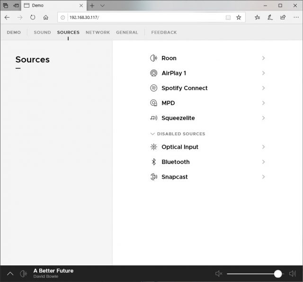Open Snapcast via its chevron
The width and height of the screenshot is (303, 282).
[x=263, y=177]
